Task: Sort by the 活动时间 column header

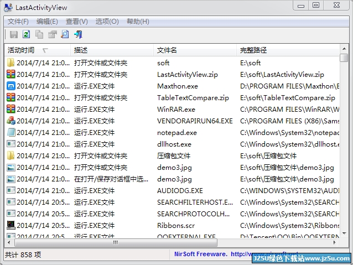Action: coord(38,50)
